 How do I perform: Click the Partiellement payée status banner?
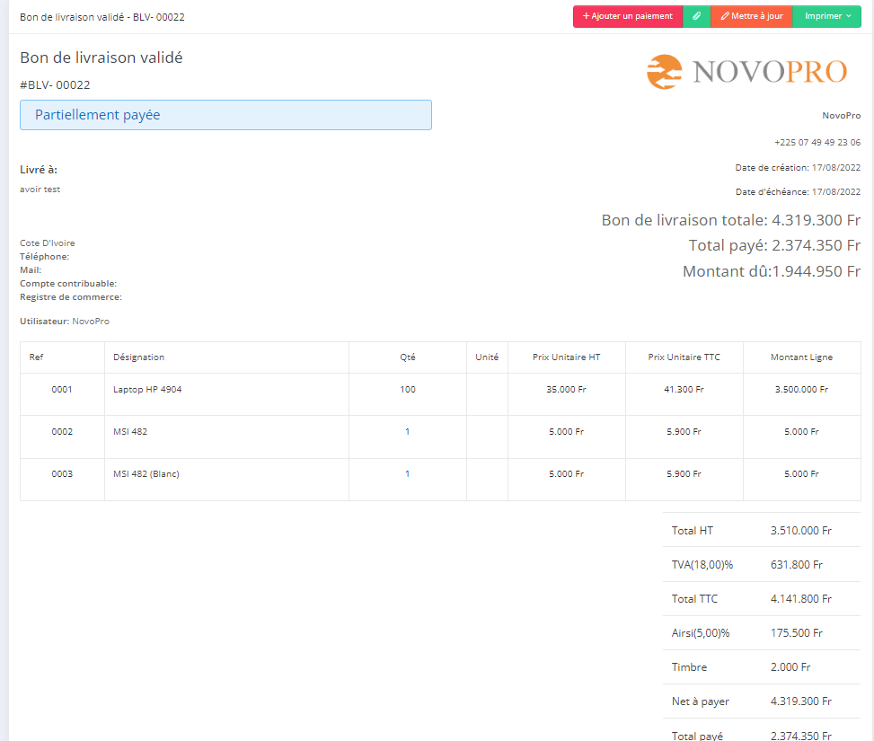pos(225,115)
